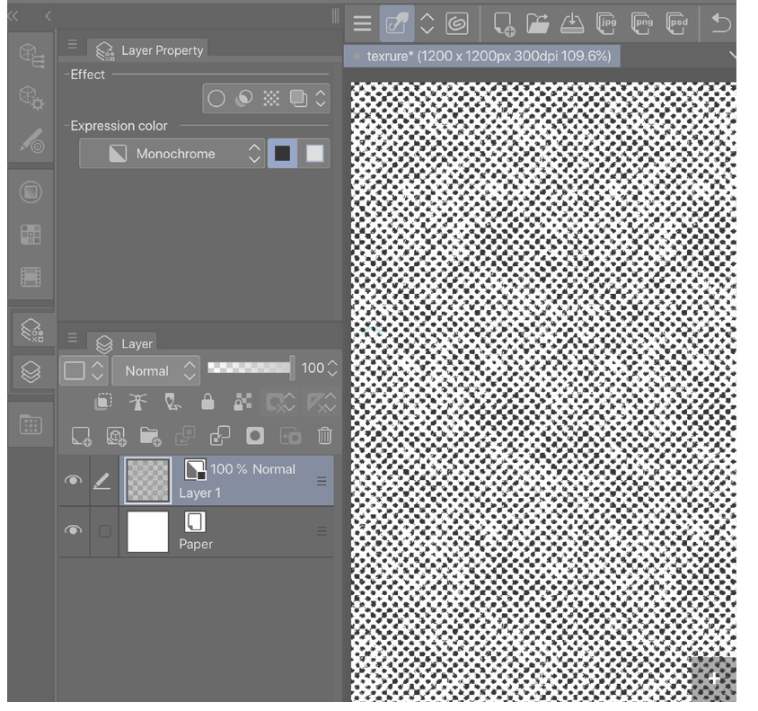Image resolution: width=758 pixels, height=711 pixels.
Task: Enable the black expression color swatch
Action: (x=282, y=154)
